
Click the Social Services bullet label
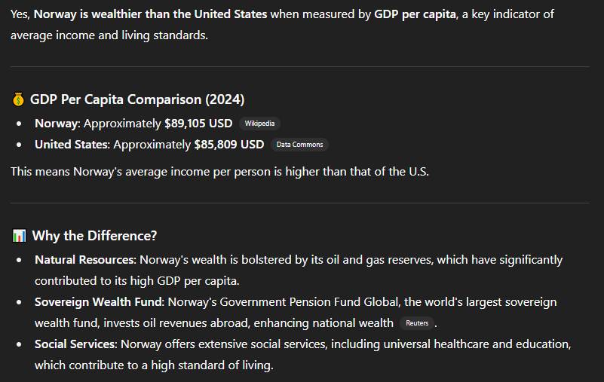click(76, 344)
